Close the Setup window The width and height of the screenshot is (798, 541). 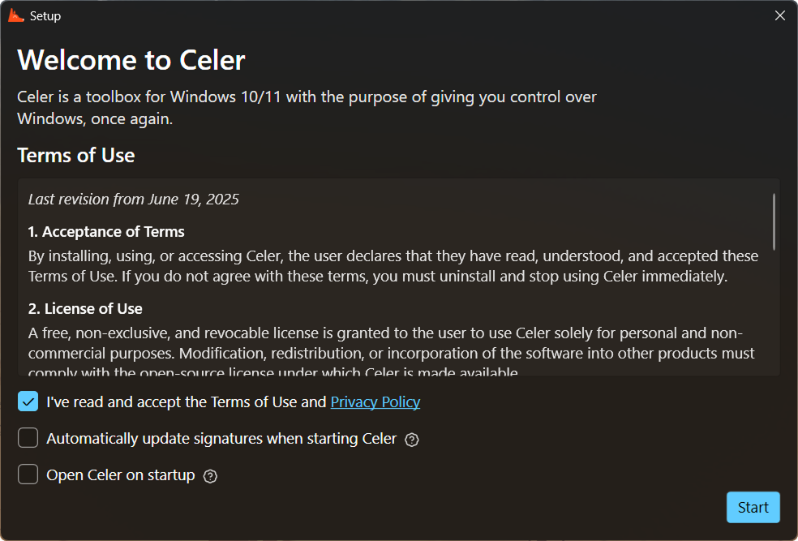(x=779, y=15)
